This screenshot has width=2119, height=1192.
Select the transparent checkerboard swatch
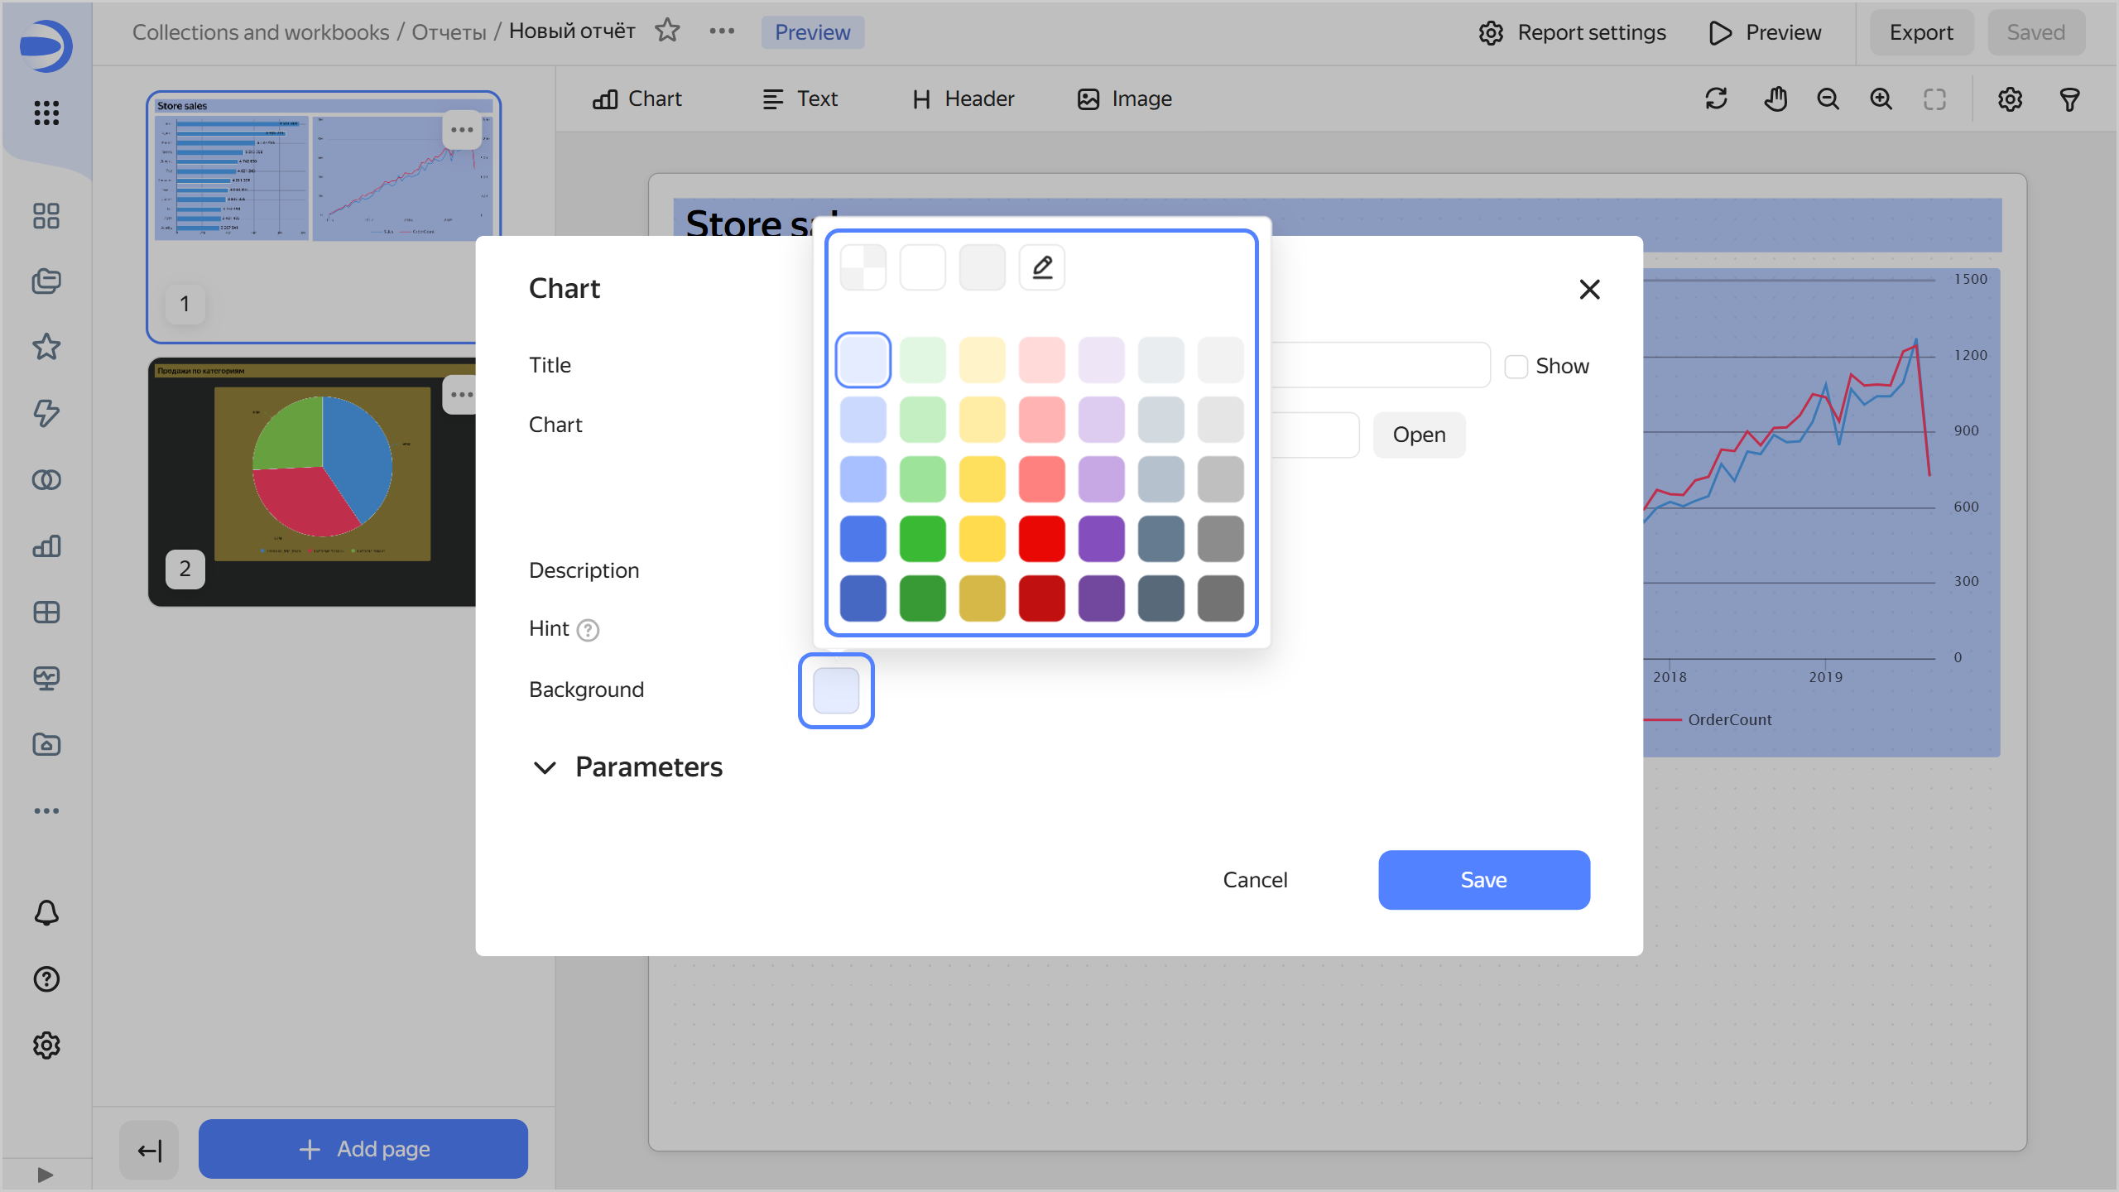[x=862, y=267]
